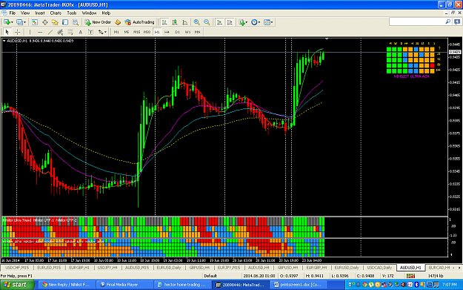
Task: Switch to bar chart display
Action: coord(164,22)
